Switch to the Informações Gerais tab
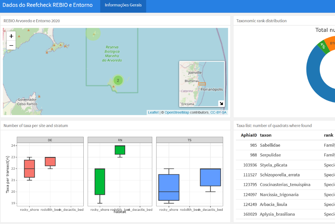The image size is (335, 224). [x=123, y=6]
